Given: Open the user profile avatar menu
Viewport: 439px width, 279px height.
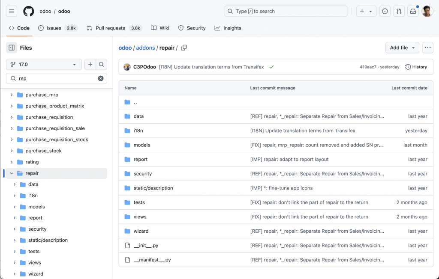Looking at the screenshot, I should click(427, 11).
